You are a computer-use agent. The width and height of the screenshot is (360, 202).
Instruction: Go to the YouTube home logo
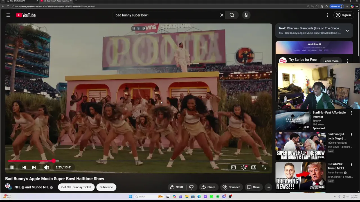pos(26,15)
